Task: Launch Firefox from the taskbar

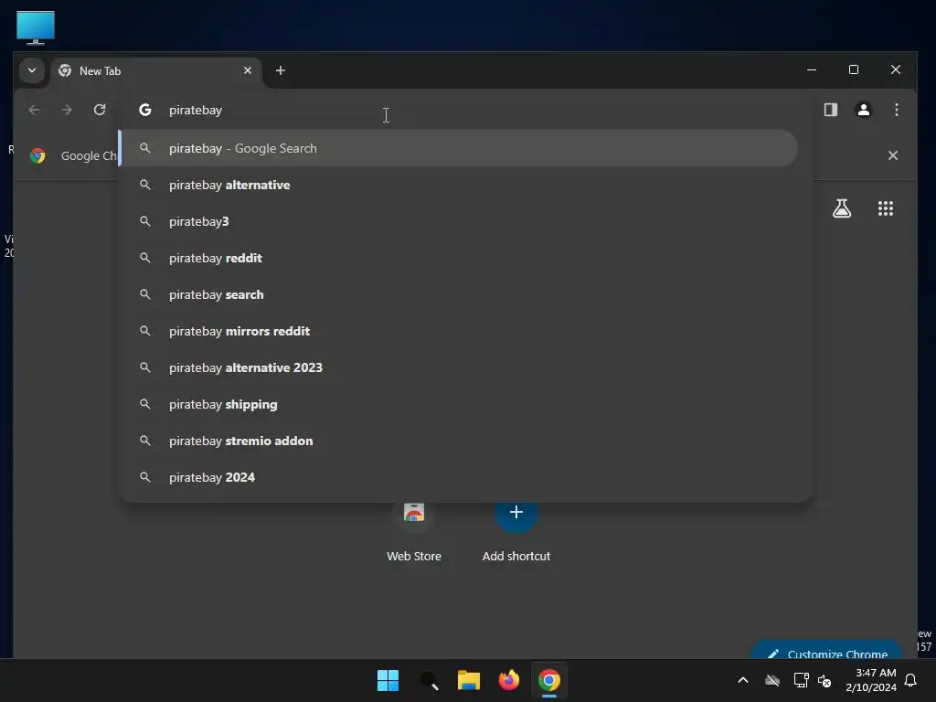Action: coord(508,680)
